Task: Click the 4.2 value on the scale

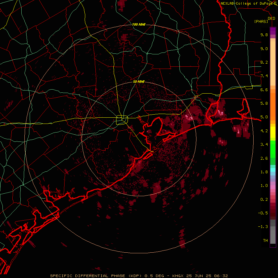Action: point(264,131)
